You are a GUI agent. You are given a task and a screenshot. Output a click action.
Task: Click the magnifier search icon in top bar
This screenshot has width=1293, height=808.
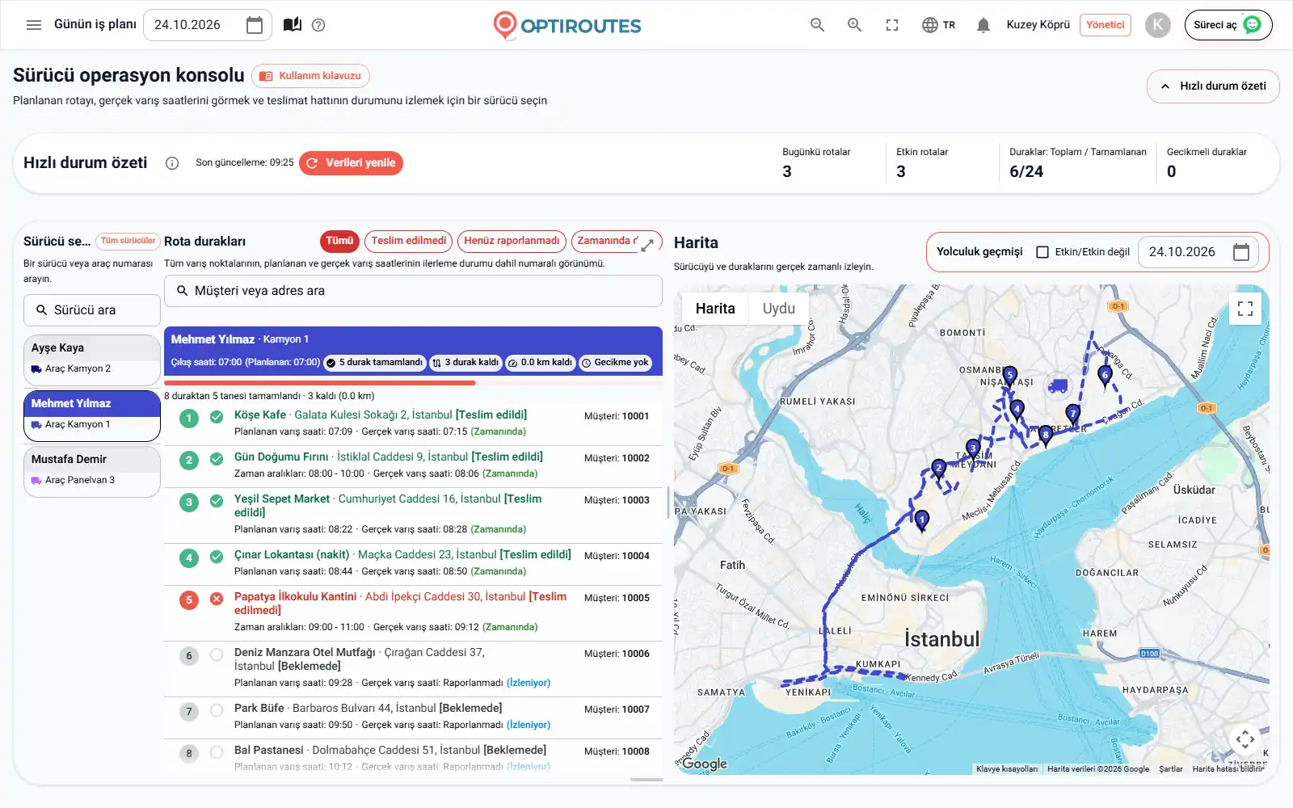(818, 25)
